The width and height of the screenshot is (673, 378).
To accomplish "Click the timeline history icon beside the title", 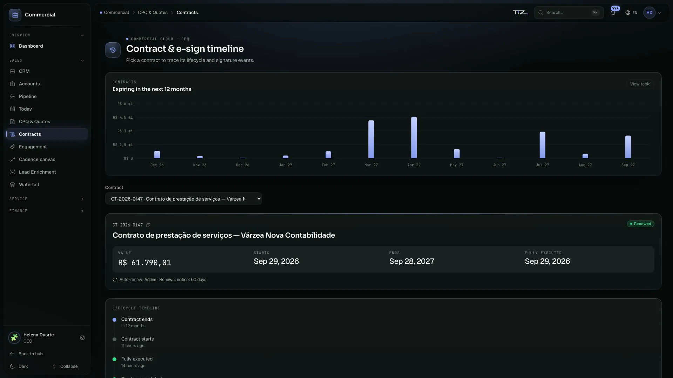I will click(113, 50).
